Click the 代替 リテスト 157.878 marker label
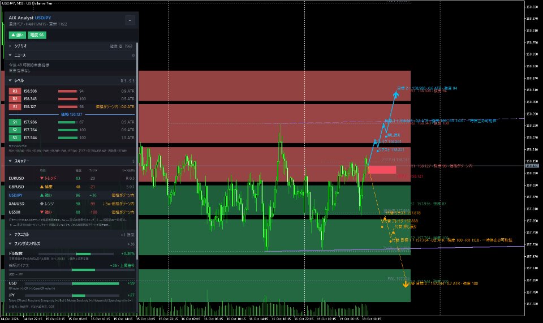 (403, 213)
